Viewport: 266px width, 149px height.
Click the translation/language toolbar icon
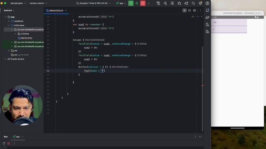pos(165,3)
